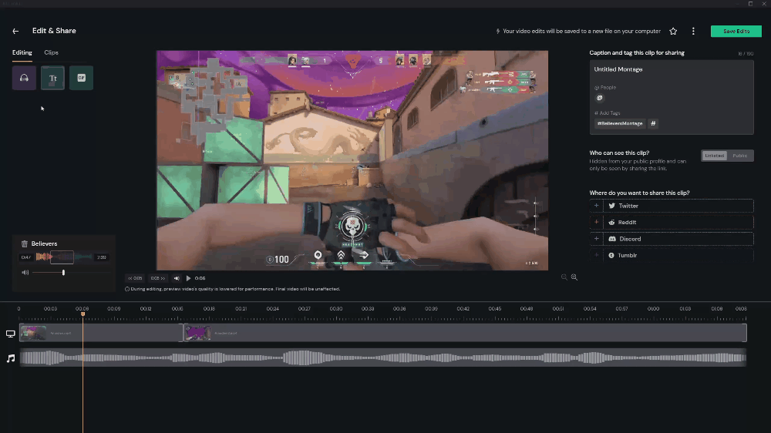Save the video with Save Edits
The width and height of the screenshot is (771, 433).
(x=736, y=32)
